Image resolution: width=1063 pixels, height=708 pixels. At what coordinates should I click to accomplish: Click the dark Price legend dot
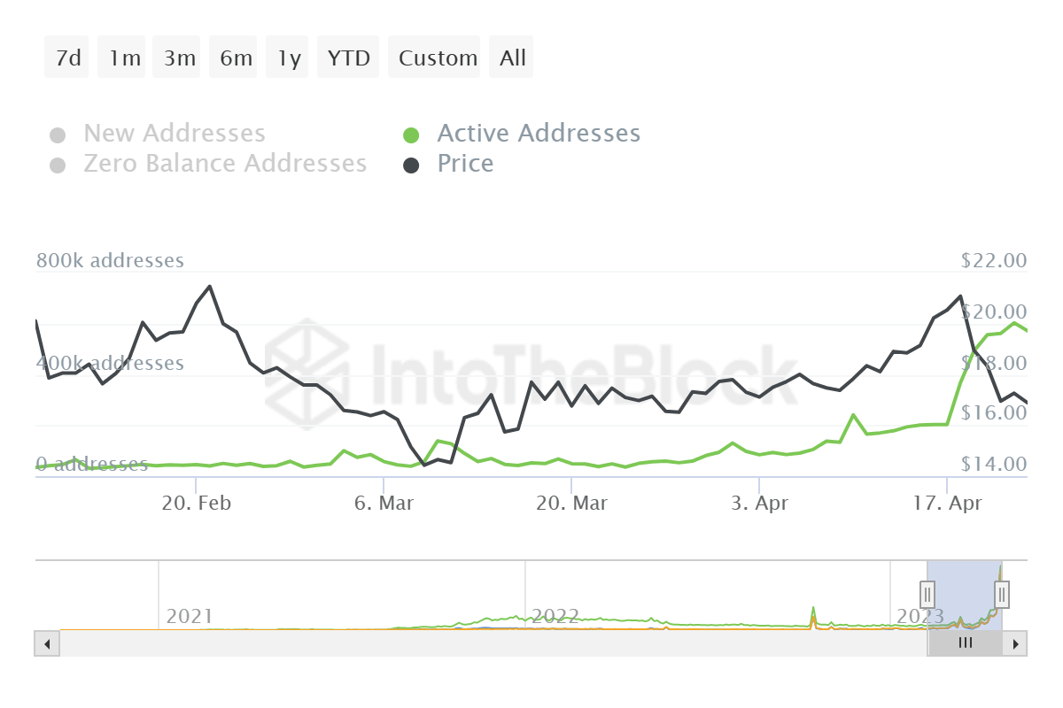[x=411, y=165]
